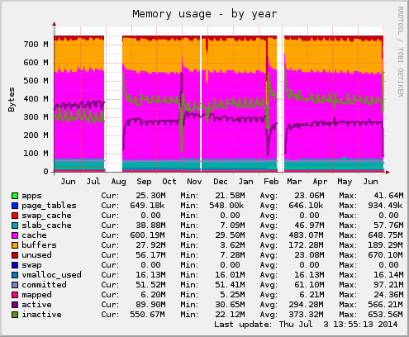The width and height of the screenshot is (409, 337).
Task: Click the 'Jan' month label
Action: [245, 182]
